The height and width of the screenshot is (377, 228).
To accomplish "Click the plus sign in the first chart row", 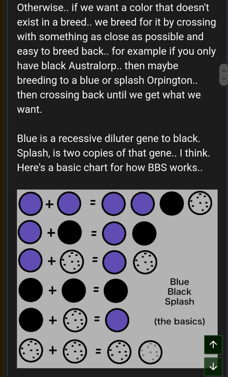I will [x=50, y=204].
